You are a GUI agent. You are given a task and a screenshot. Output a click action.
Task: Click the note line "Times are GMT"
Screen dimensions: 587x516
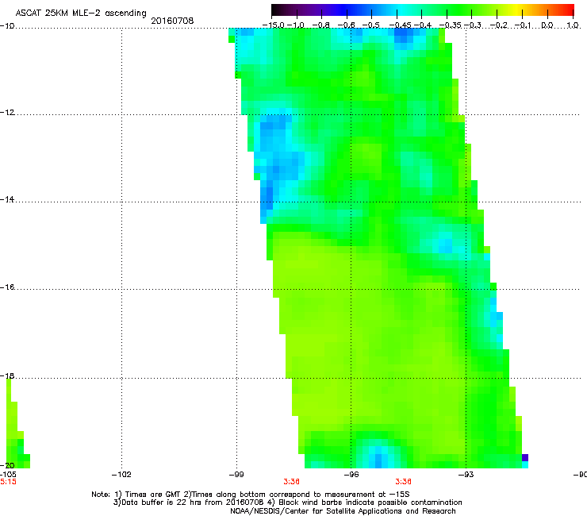coord(251,495)
